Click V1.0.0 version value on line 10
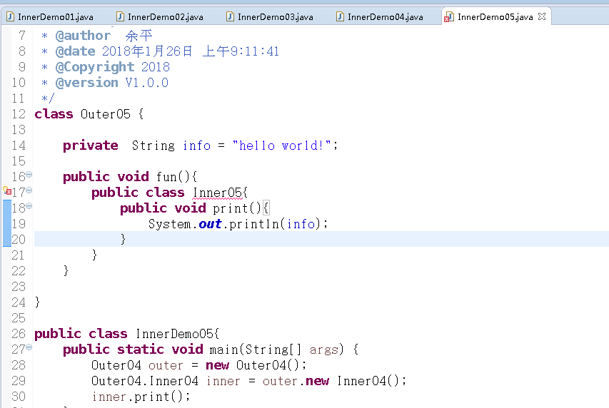Image resolution: width=609 pixels, height=408 pixels. 147,83
